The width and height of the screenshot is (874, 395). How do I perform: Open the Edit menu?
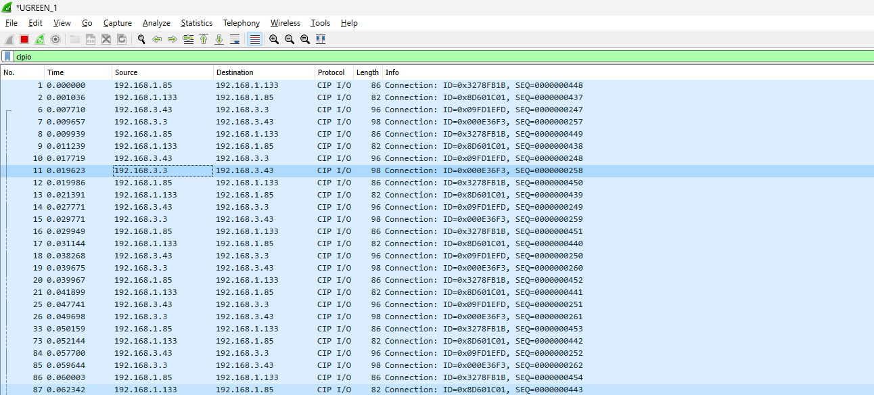pos(35,23)
